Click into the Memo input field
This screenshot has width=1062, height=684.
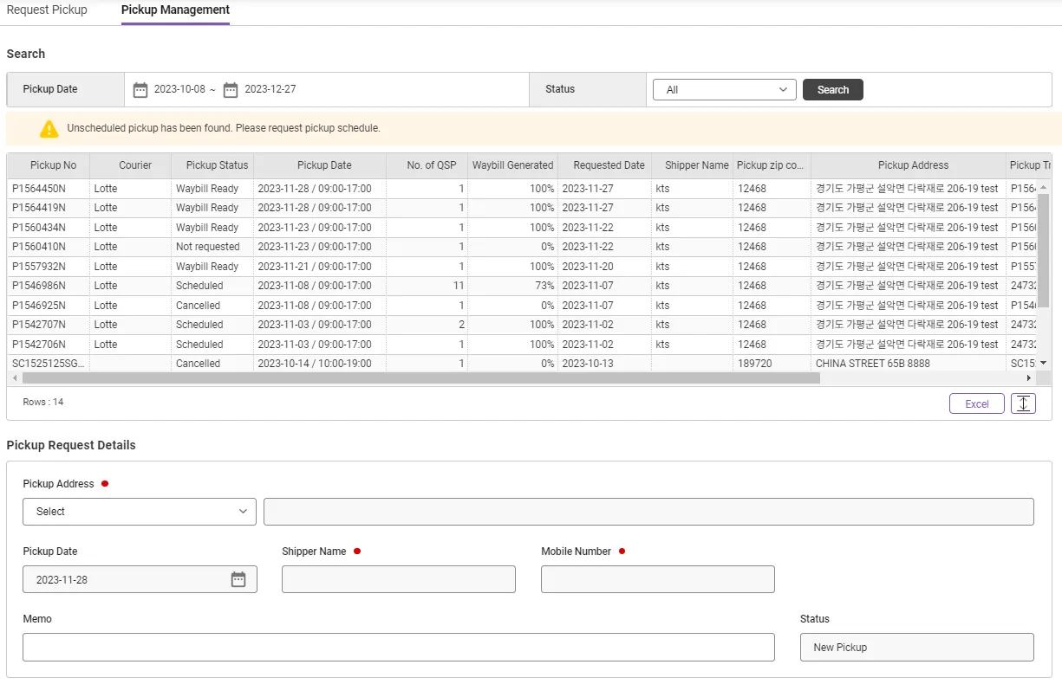coord(398,647)
